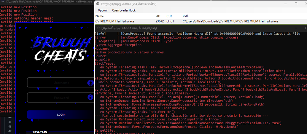Open the Open Loader Hook menu
Viewport: 307px width, 134px height.
click(124, 10)
